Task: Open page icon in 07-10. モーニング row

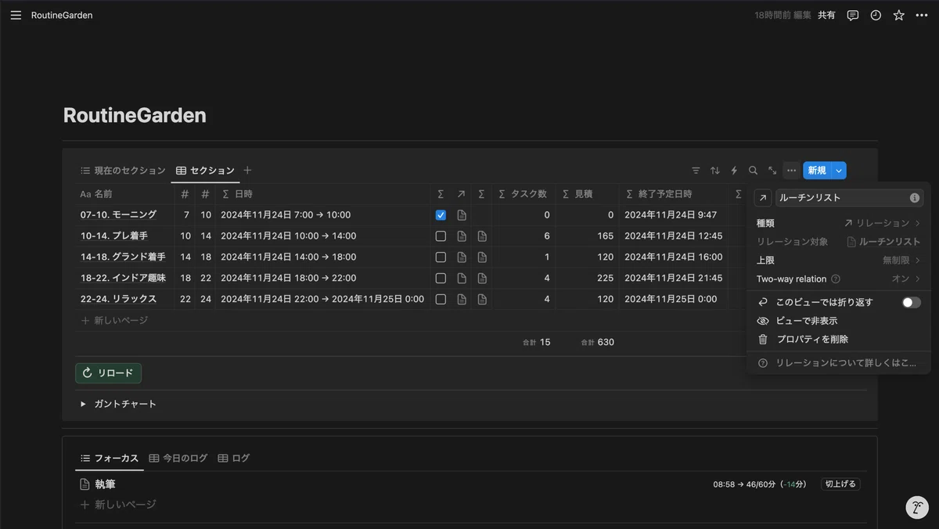Action: coord(462,214)
